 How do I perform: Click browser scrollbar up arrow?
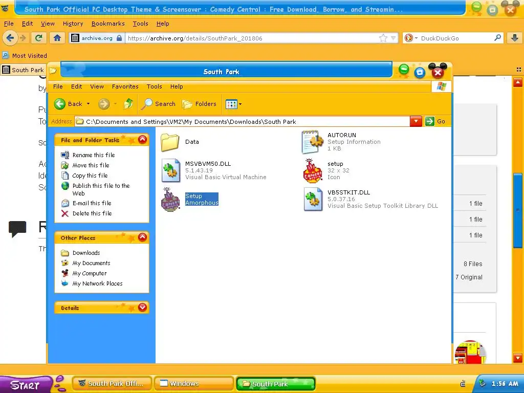coord(518,81)
